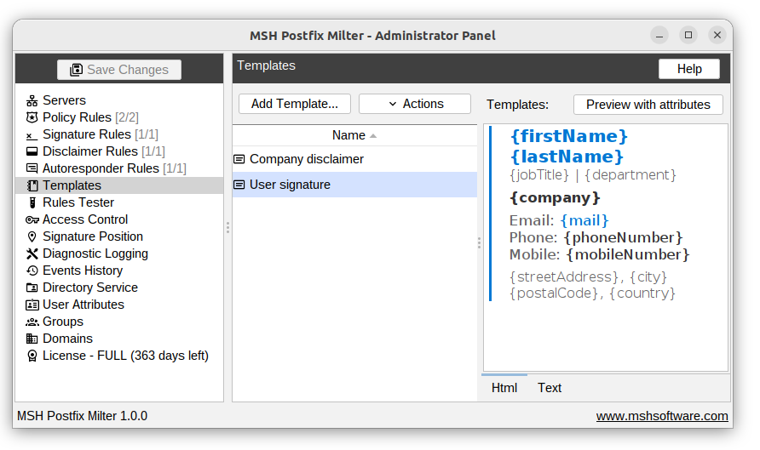Image resolution: width=760 pixels, height=450 pixels.
Task: Click the Add Template... button
Action: 295,104
